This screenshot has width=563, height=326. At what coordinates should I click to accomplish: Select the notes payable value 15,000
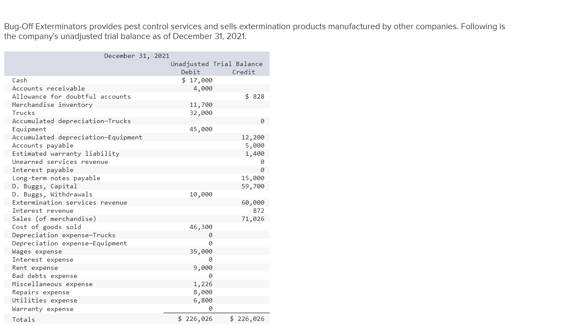tap(253, 178)
